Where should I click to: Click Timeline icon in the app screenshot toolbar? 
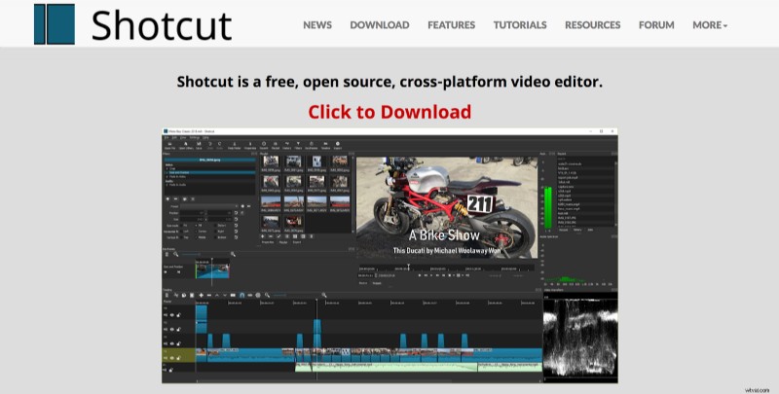click(325, 145)
